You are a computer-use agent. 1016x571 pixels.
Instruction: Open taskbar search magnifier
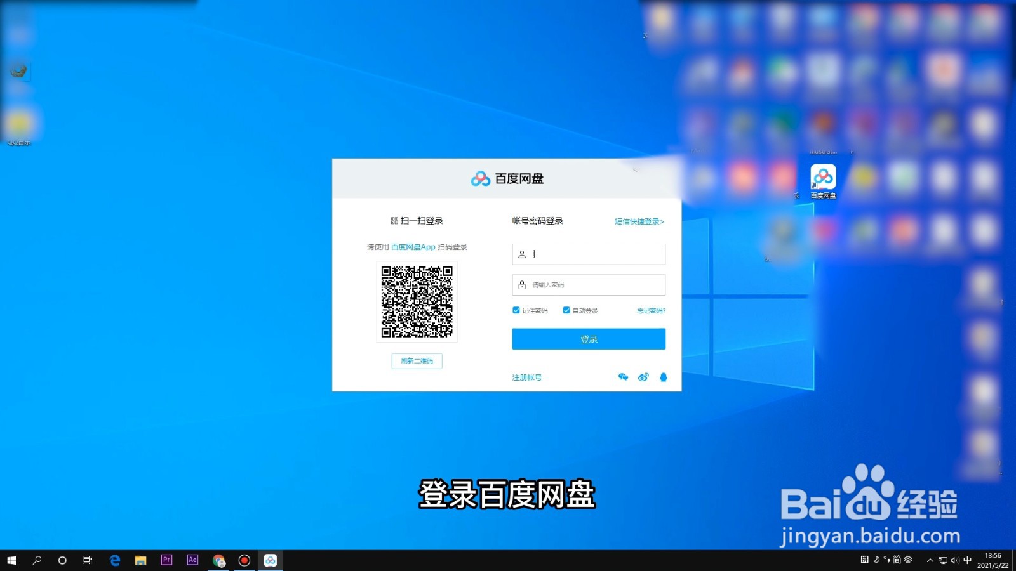coord(37,560)
